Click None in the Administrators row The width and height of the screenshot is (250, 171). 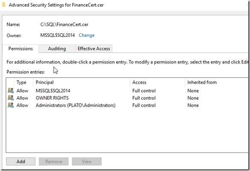click(x=193, y=105)
